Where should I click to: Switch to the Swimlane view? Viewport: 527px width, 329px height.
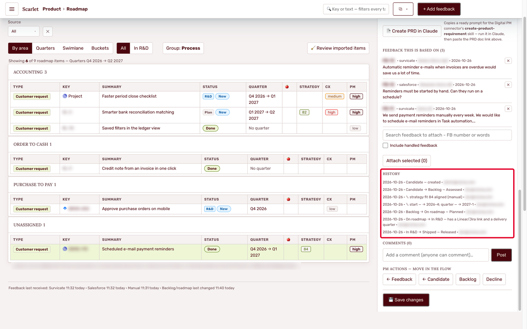coord(73,48)
